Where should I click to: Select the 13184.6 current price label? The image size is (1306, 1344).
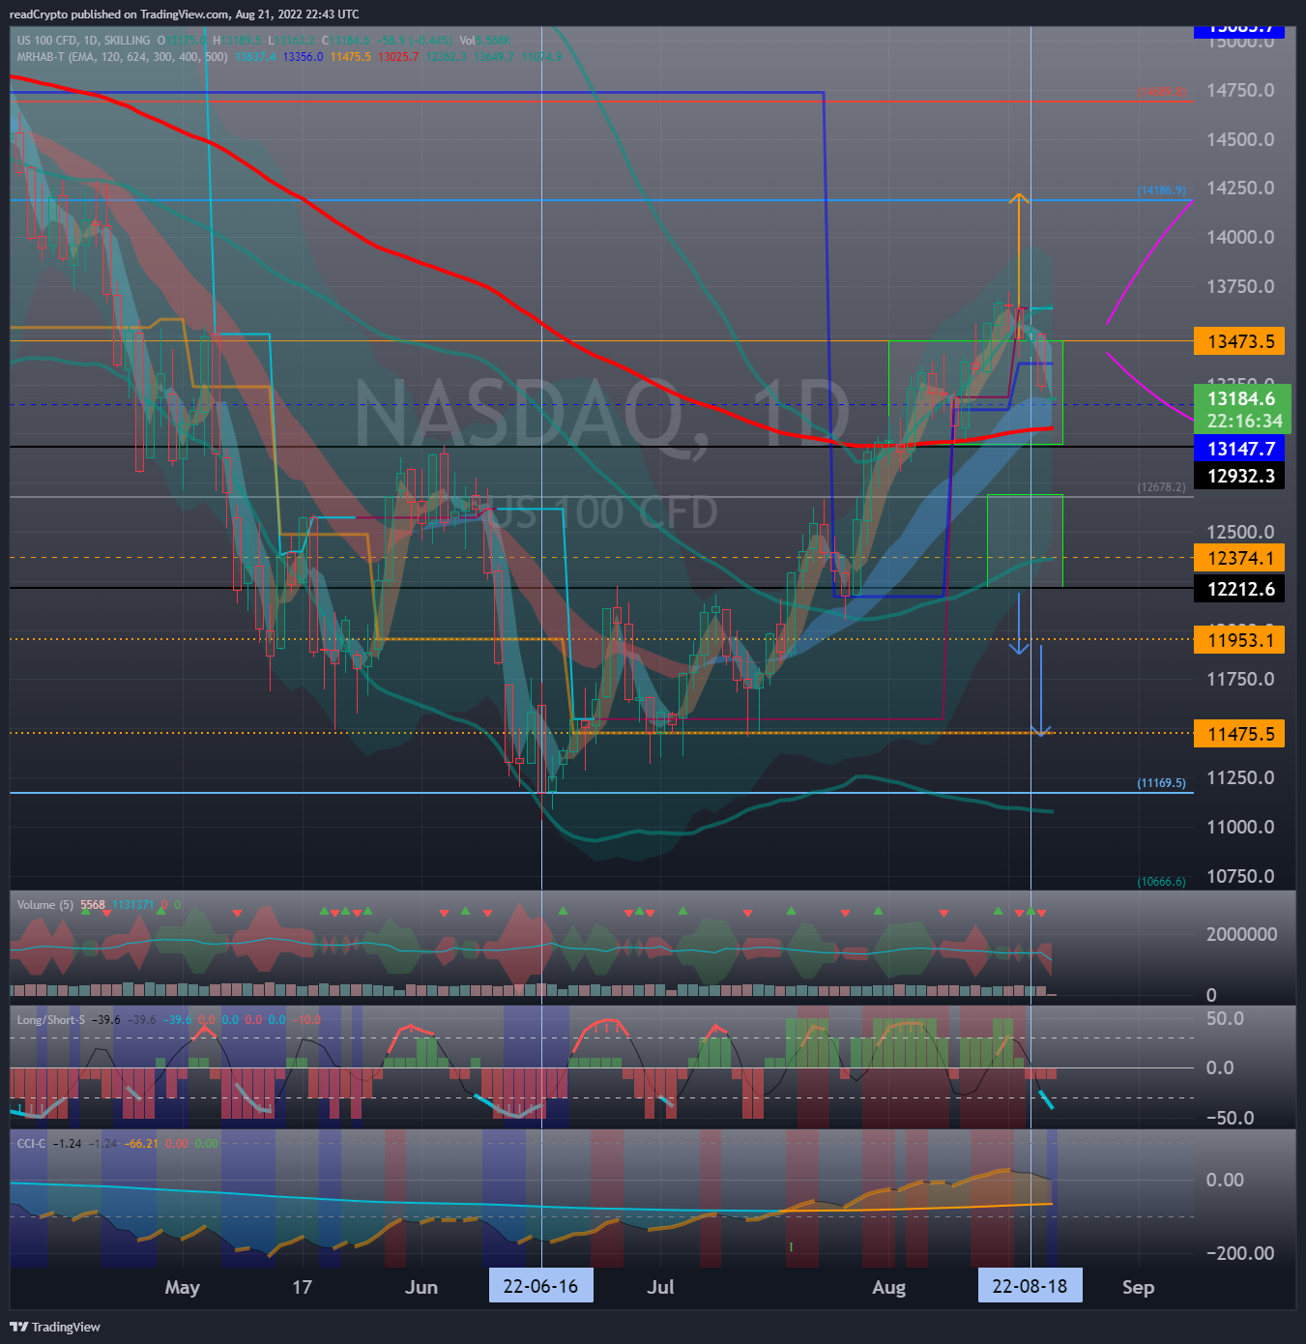[1242, 398]
